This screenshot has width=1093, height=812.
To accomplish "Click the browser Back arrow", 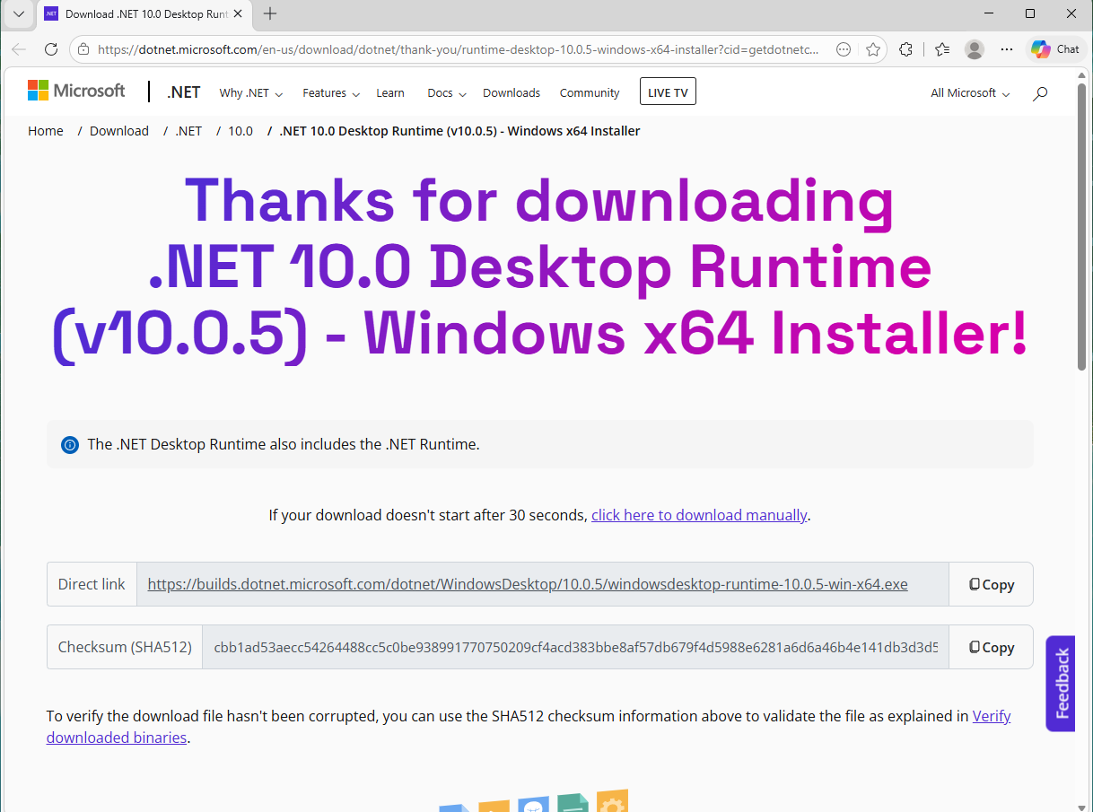I will tap(19, 49).
